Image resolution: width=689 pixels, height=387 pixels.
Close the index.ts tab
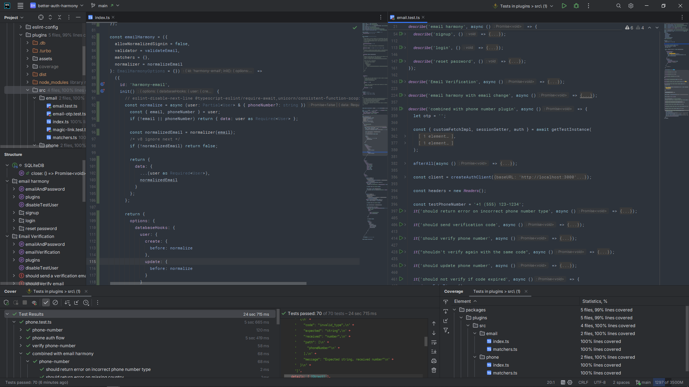click(x=113, y=17)
